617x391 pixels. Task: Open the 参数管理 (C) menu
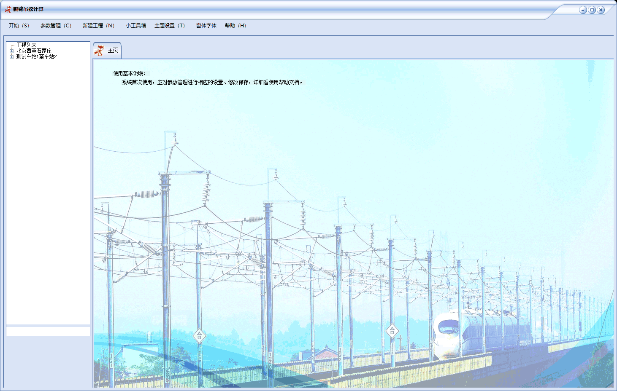56,26
